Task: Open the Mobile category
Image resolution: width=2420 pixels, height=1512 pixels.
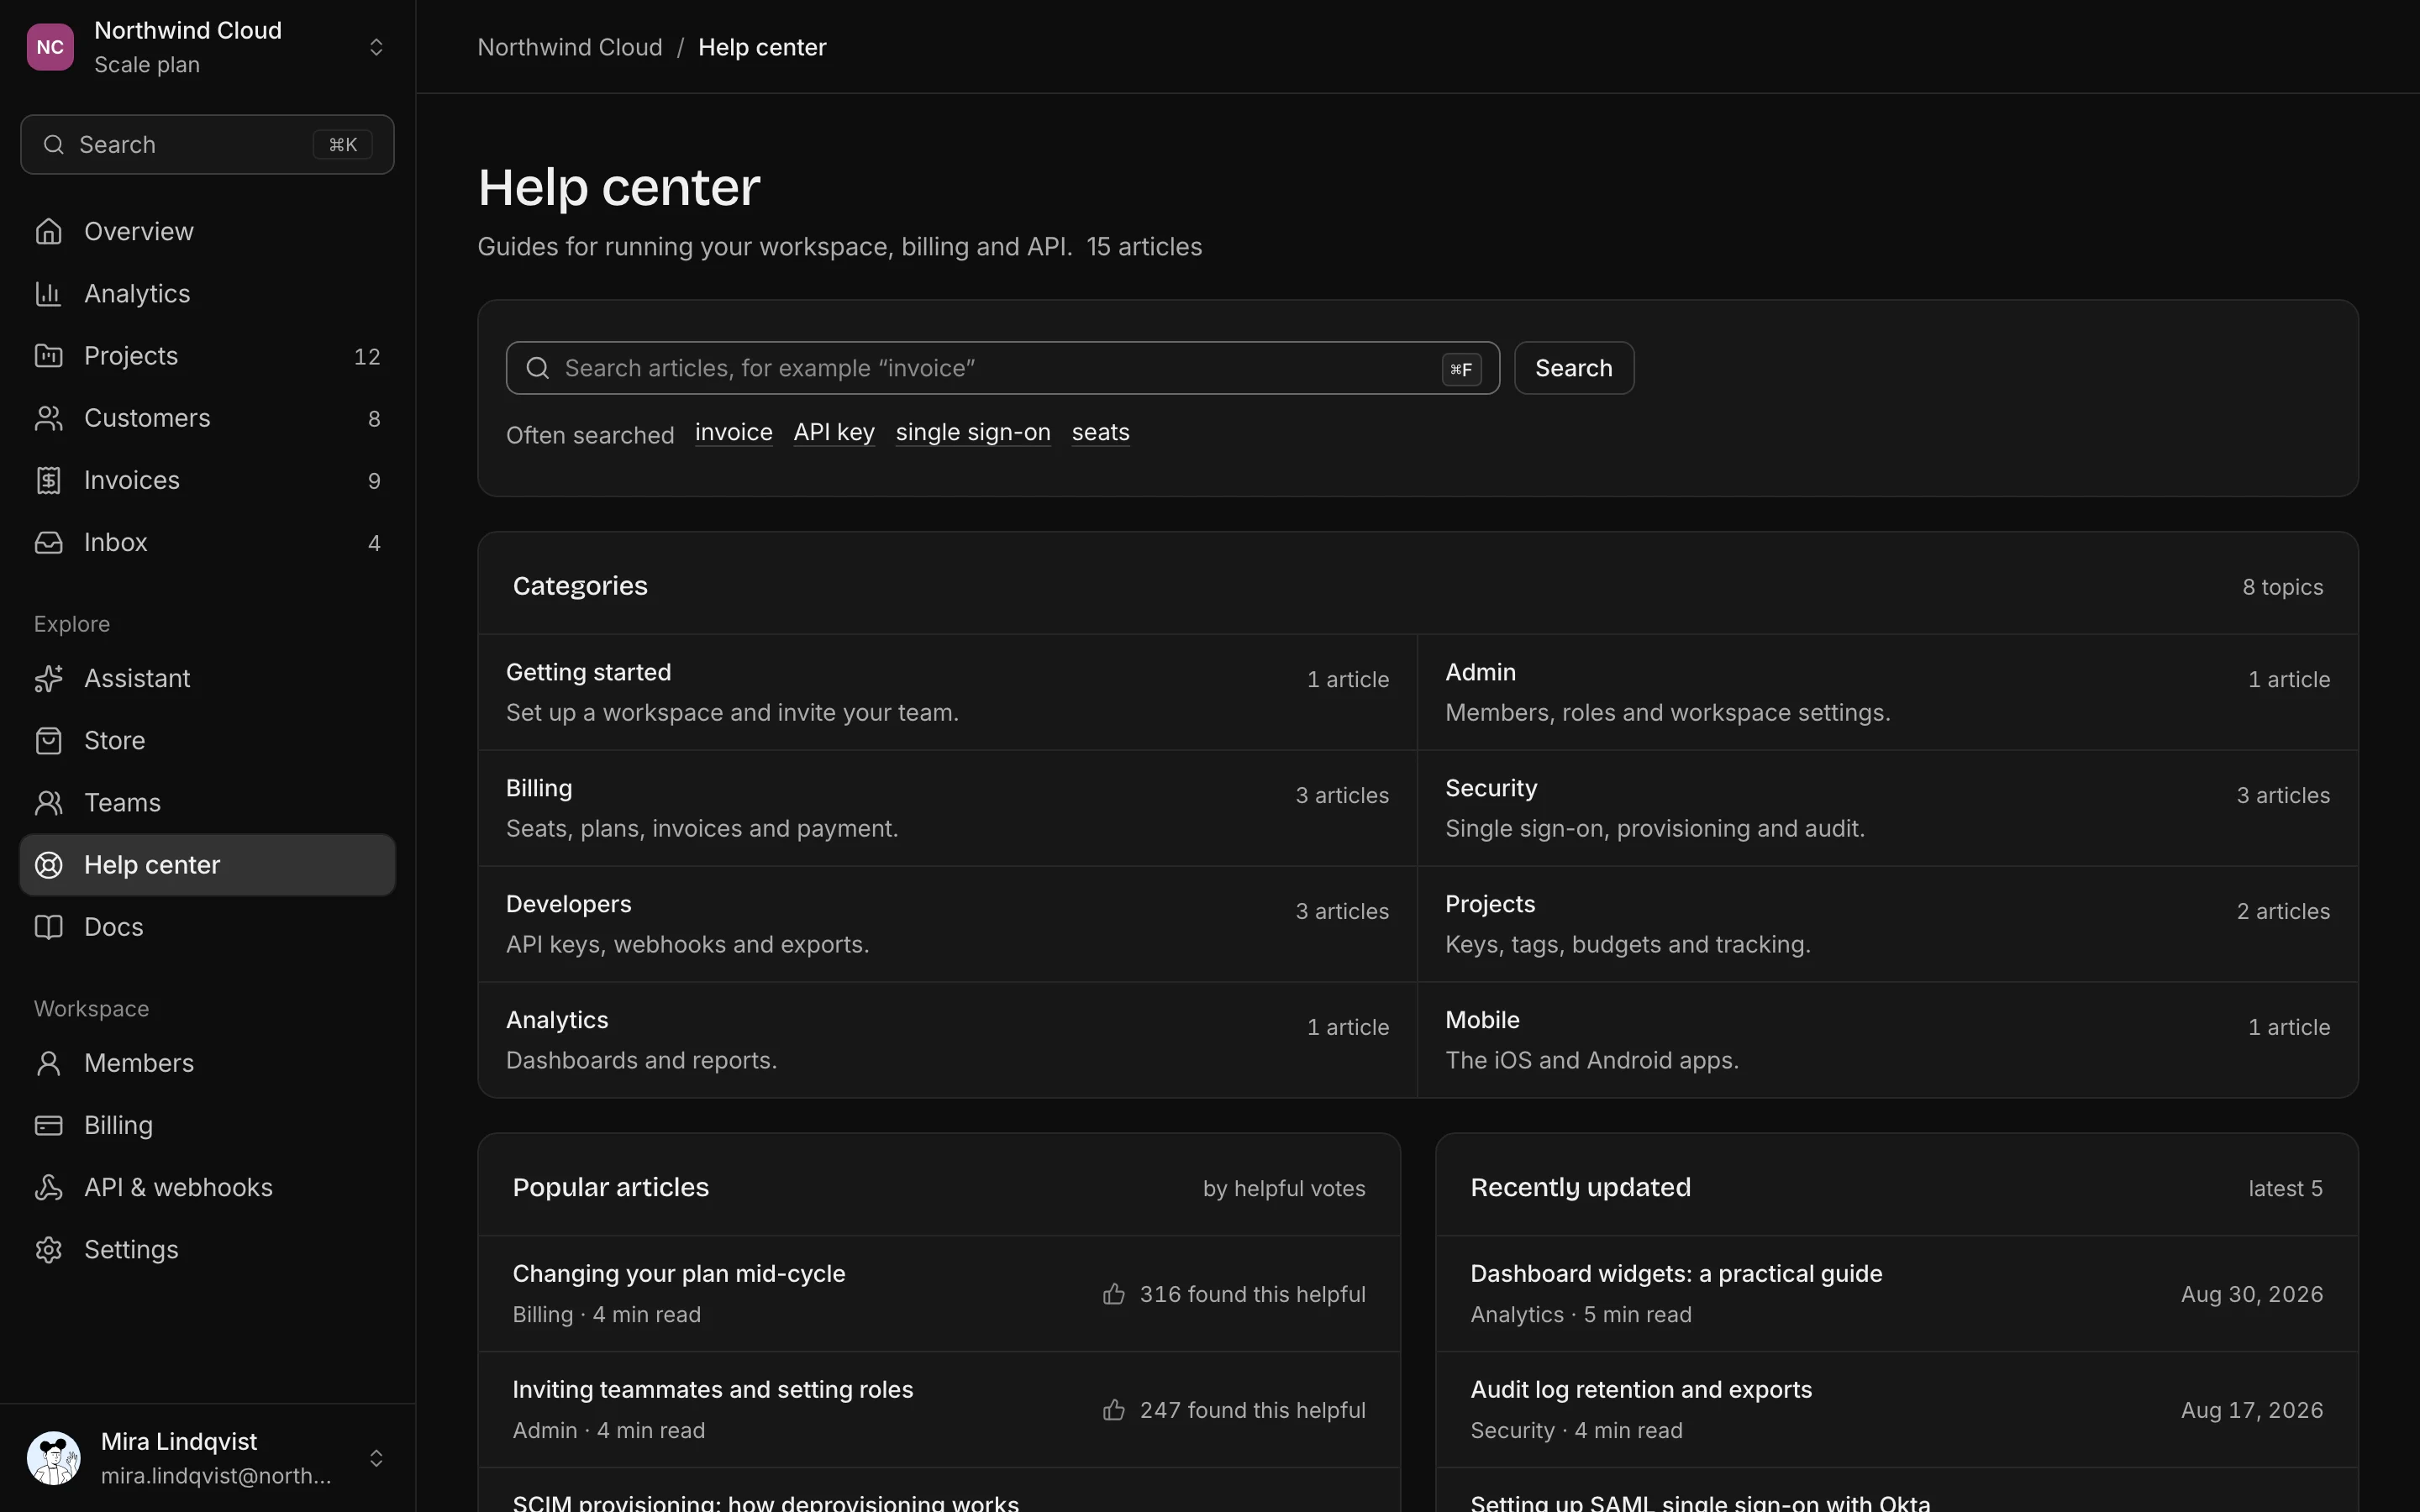Action: pos(1887,1040)
